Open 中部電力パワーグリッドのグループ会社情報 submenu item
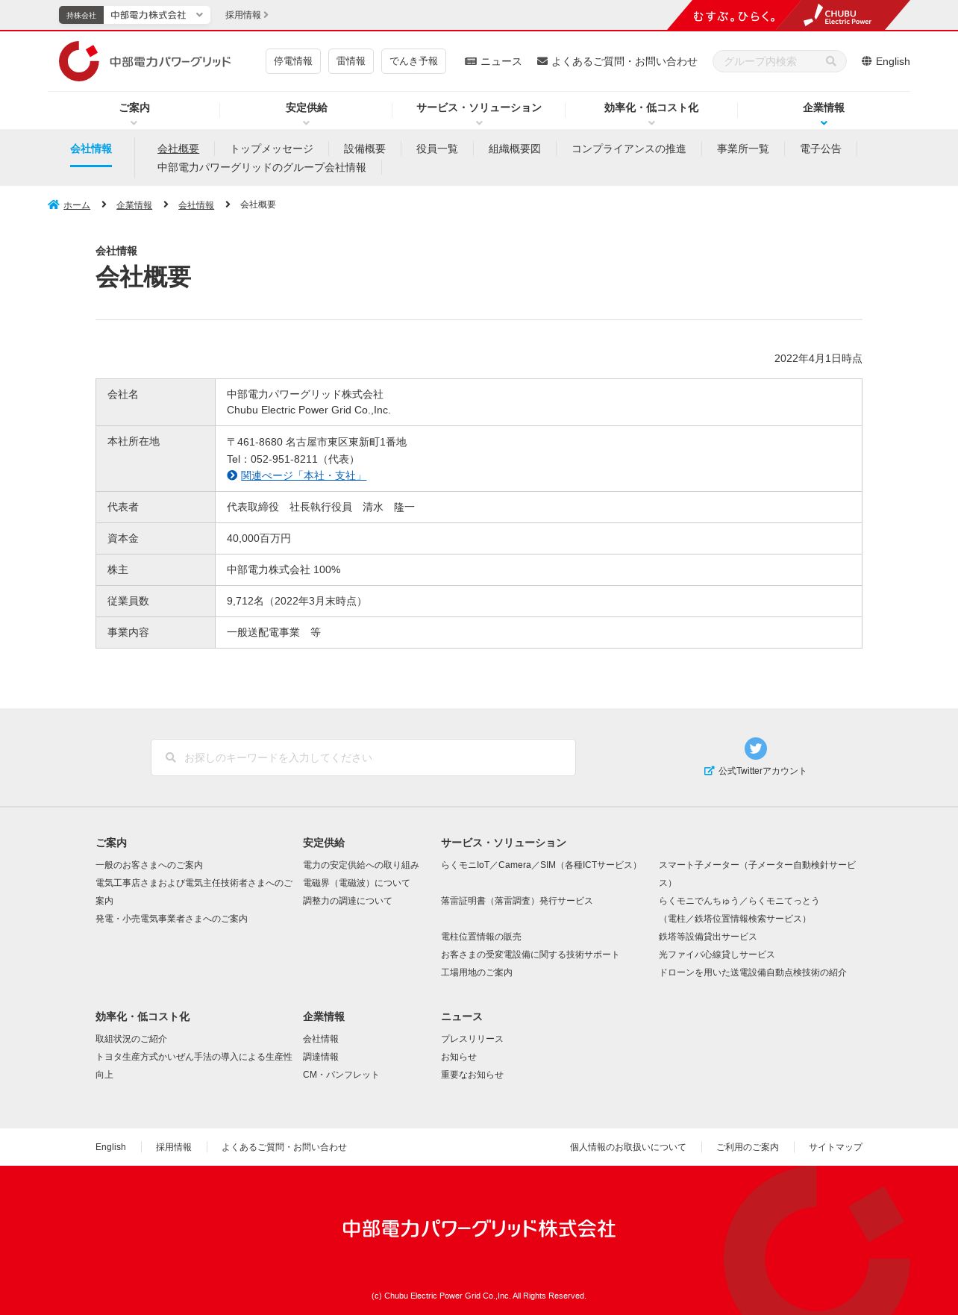The width and height of the screenshot is (958, 1315). 262,167
